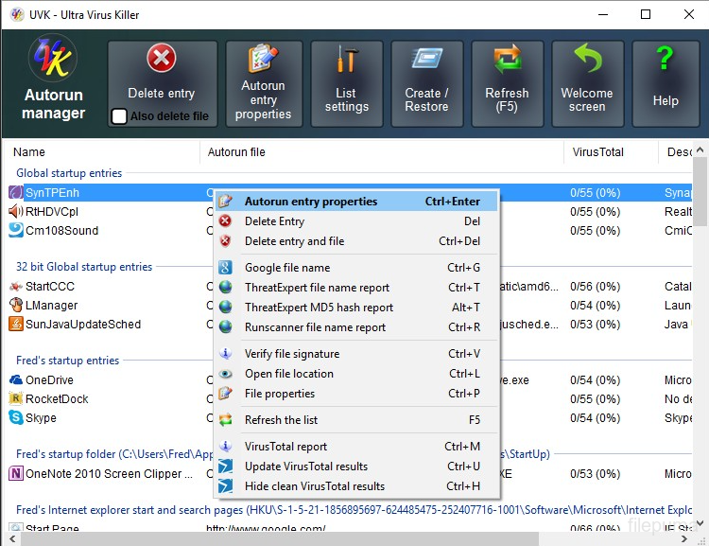The image size is (709, 546).
Task: Click the Delete entry red X icon
Action: point(162,60)
